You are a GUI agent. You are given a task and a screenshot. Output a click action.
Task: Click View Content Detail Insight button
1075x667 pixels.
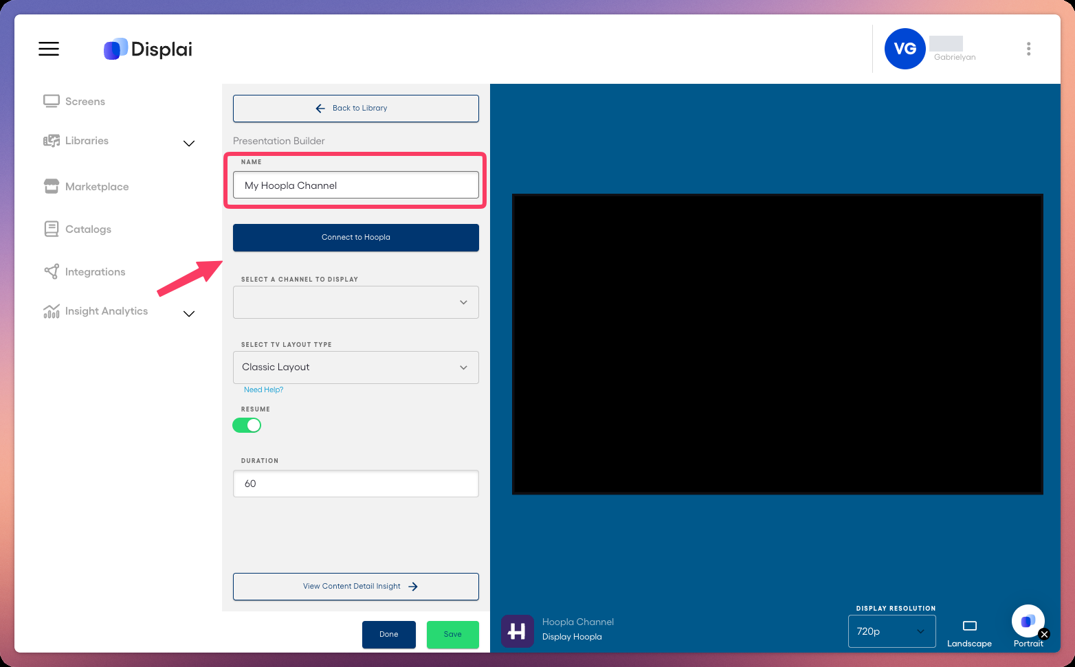point(356,587)
